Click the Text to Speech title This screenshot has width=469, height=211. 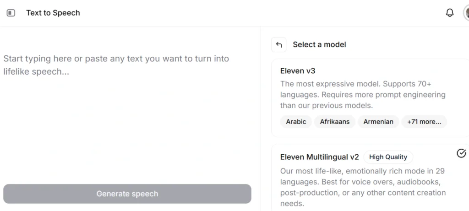(x=53, y=13)
